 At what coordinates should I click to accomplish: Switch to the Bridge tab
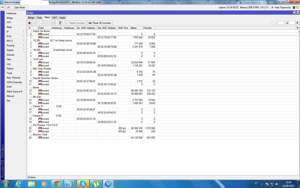pyautogui.click(x=31, y=18)
